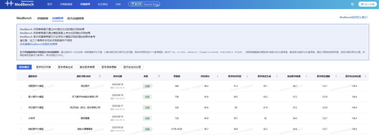The image size is (379, 136).
Task: Click the 发布日期 column header
Action: click(x=118, y=76)
